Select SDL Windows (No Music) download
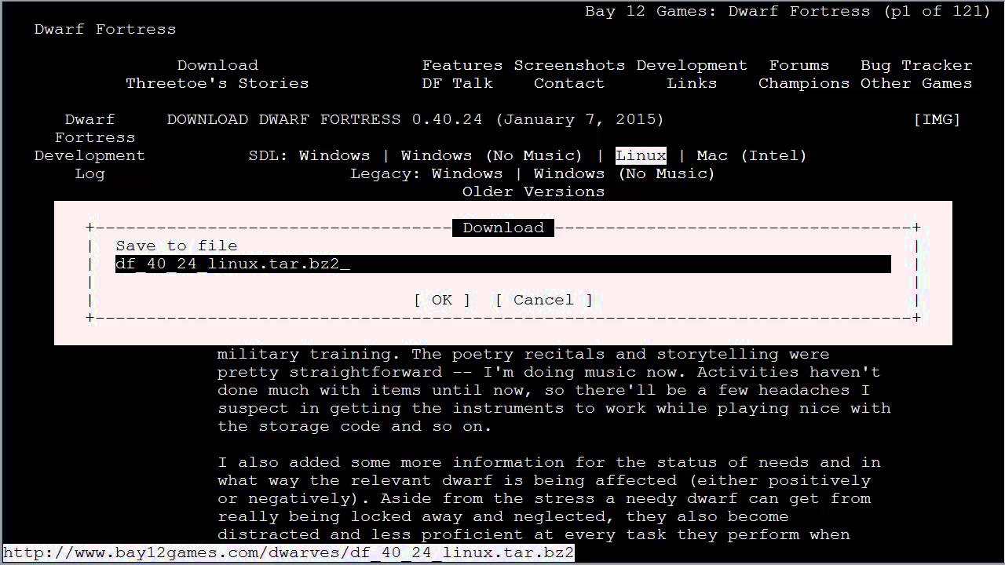 click(492, 155)
